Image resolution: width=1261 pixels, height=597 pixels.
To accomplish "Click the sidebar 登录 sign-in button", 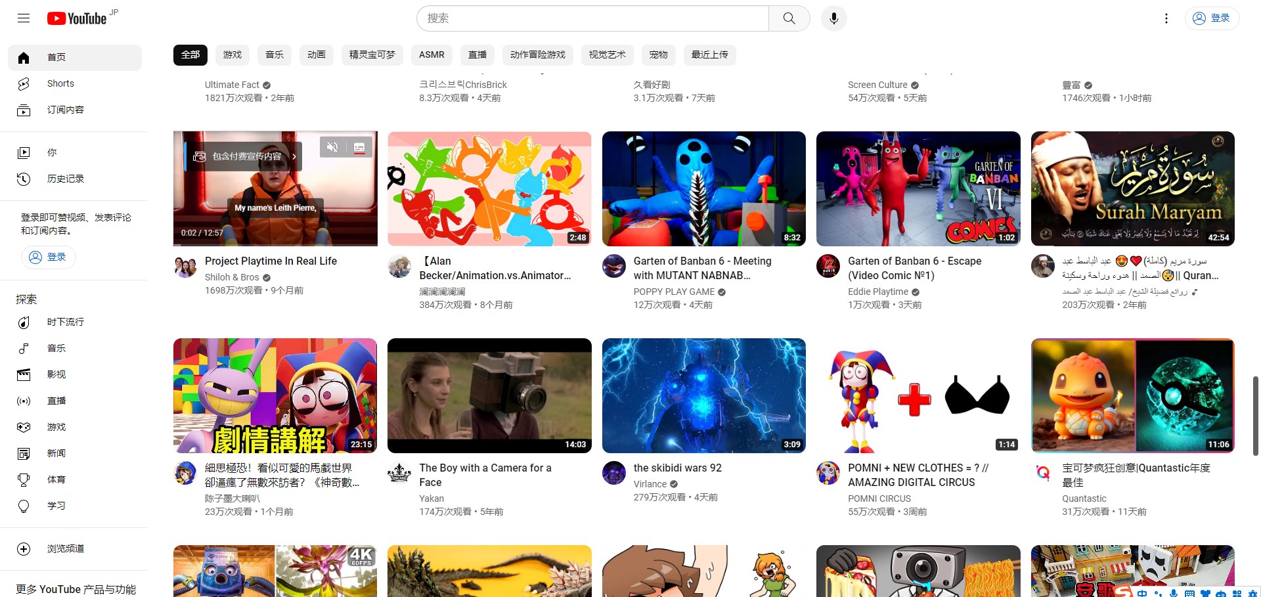I will pyautogui.click(x=49, y=257).
